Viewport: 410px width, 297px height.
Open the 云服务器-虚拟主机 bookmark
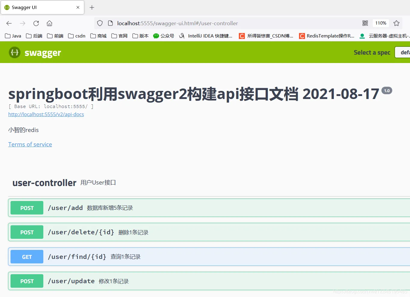pos(385,36)
